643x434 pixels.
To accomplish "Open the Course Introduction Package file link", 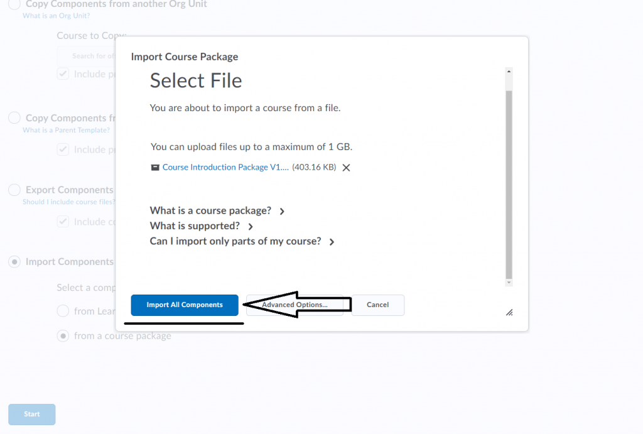I will coord(225,168).
